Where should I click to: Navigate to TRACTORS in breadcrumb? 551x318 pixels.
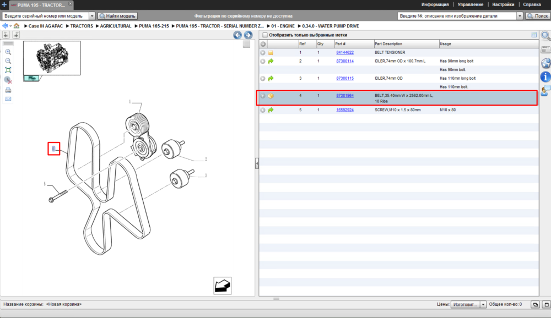(x=82, y=26)
